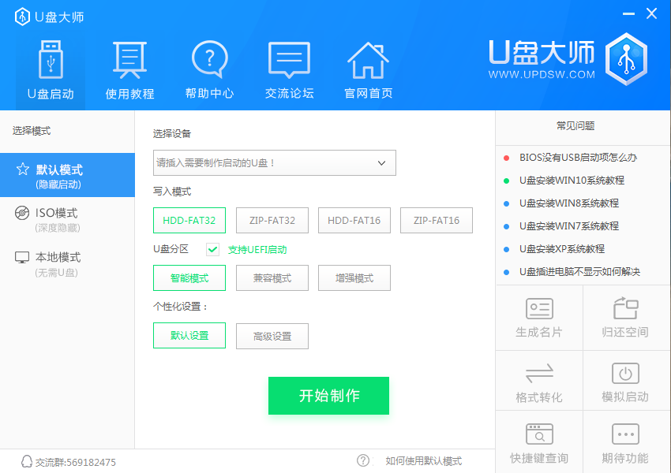
Task: Open the 格式转化 format conversion tool
Action: click(539, 380)
